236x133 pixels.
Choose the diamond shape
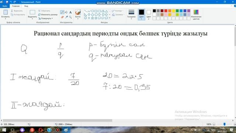coord(89,14)
